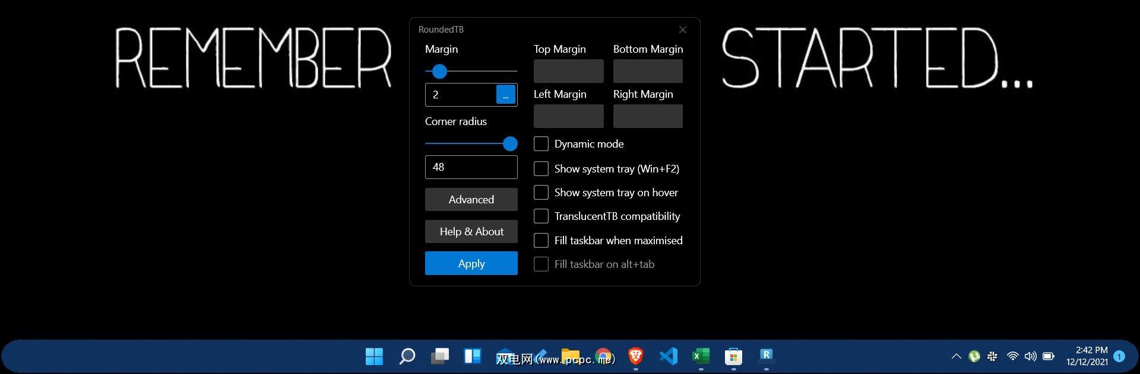Open the Windows Start menu
The height and width of the screenshot is (374, 1140).
[x=374, y=356]
